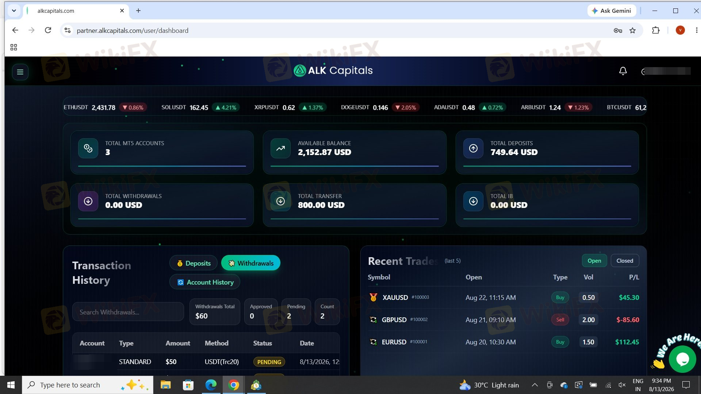Click the Total Deposits upload icon
The height and width of the screenshot is (394, 701).
473,148
